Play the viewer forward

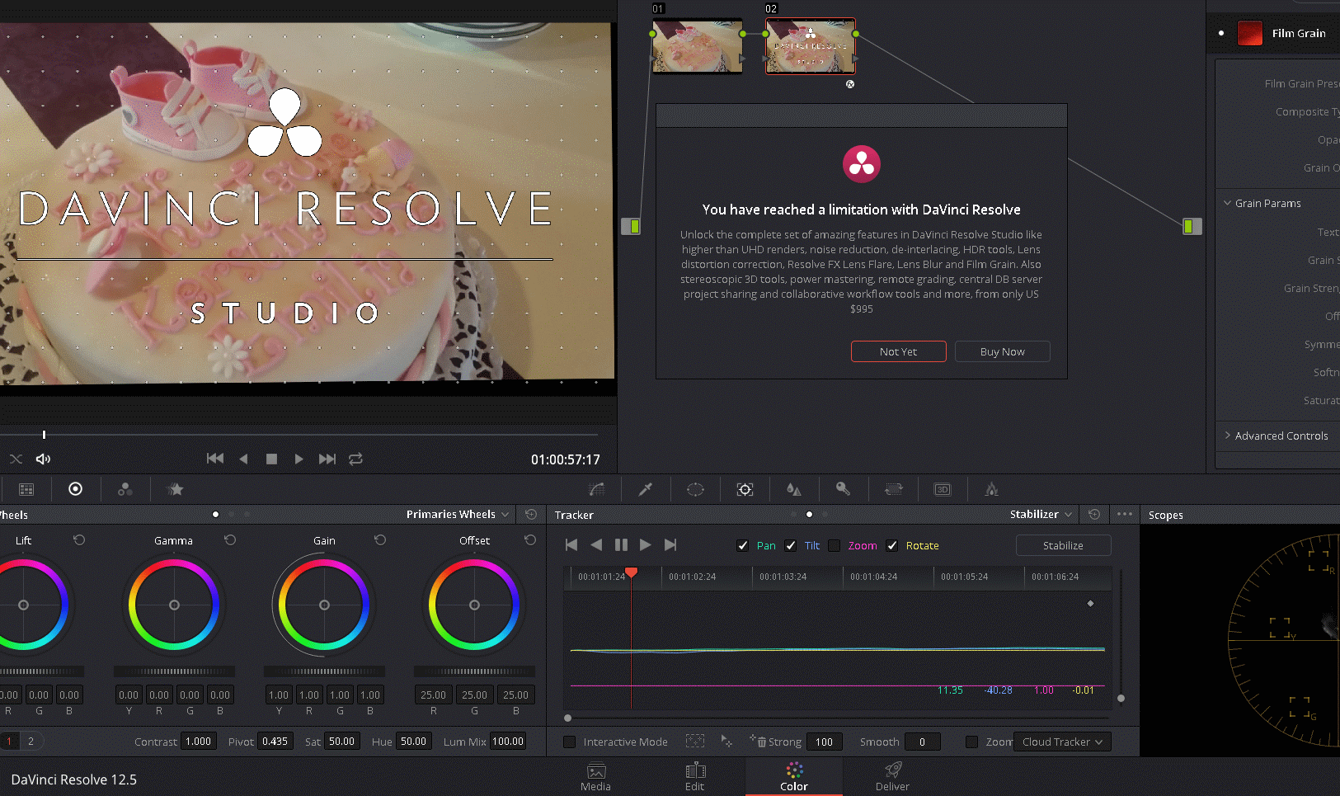(x=299, y=459)
